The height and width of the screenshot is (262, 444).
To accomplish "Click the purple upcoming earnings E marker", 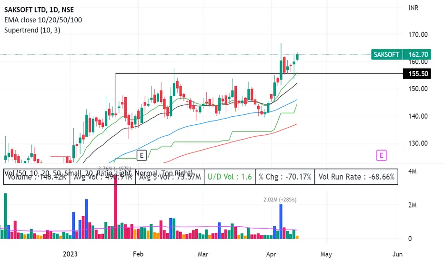I will (x=382, y=155).
